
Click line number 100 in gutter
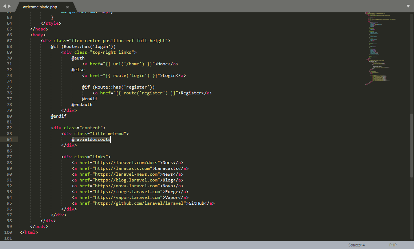click(8, 232)
